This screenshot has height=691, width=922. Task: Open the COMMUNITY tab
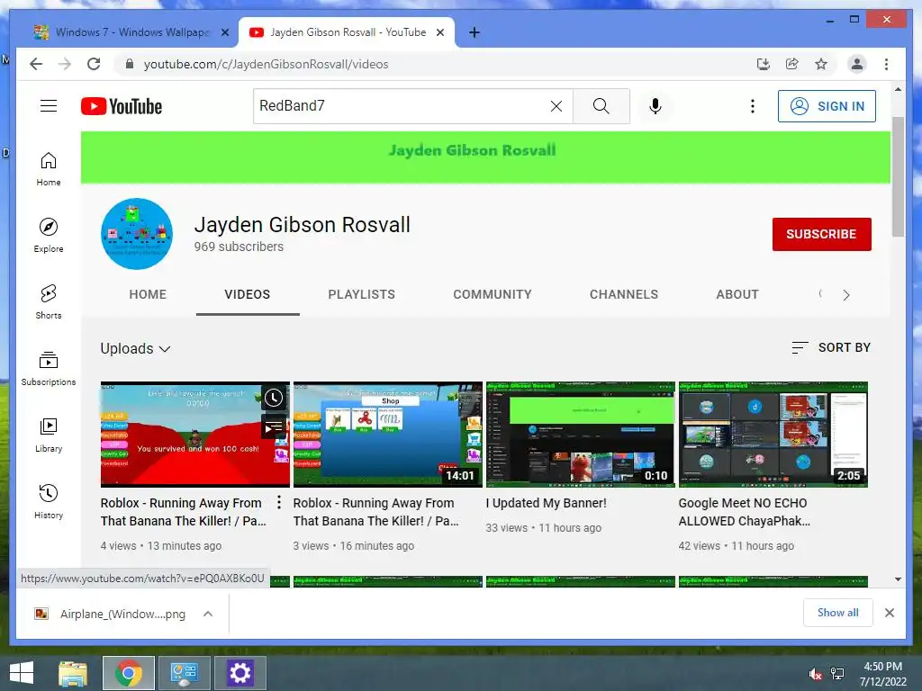coord(493,294)
